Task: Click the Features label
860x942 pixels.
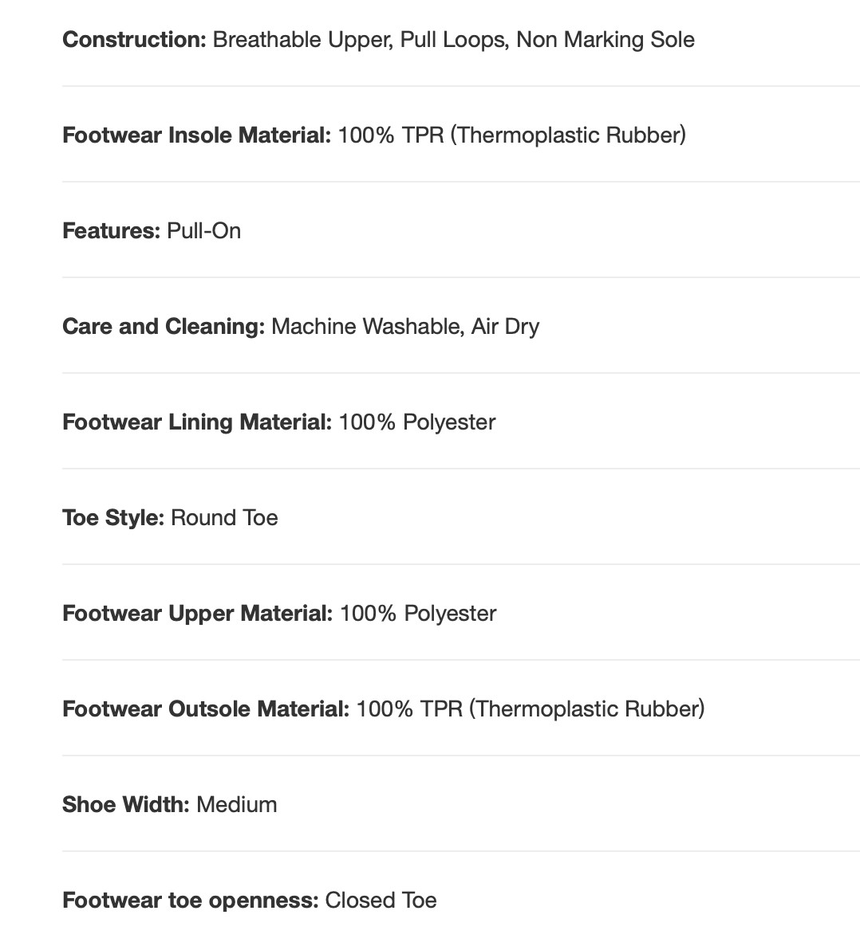Action: [x=111, y=230]
